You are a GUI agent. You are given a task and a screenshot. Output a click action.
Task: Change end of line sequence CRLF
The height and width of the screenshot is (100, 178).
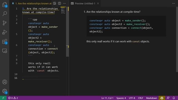tap(140, 98)
